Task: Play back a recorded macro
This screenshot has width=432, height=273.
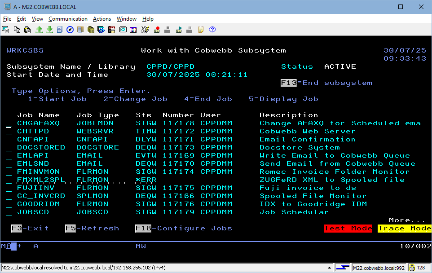Action: click(x=178, y=30)
